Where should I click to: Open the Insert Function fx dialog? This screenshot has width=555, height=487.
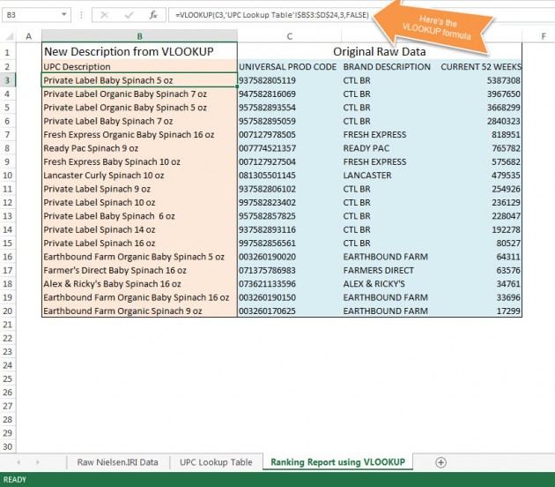(153, 15)
